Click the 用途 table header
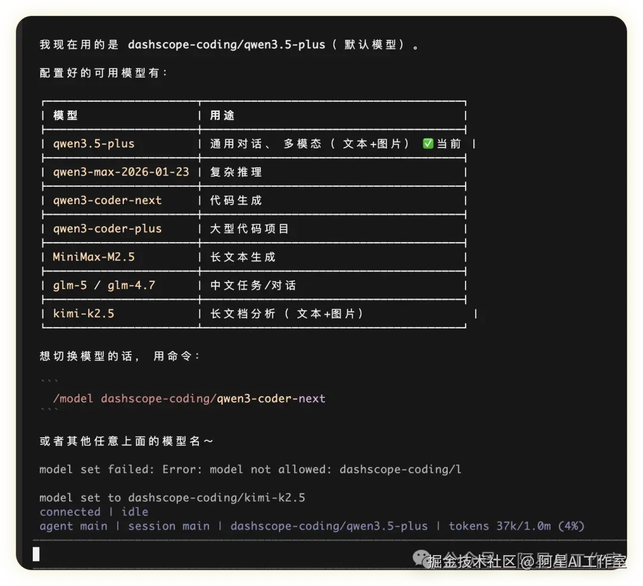The image size is (643, 586). tap(222, 115)
